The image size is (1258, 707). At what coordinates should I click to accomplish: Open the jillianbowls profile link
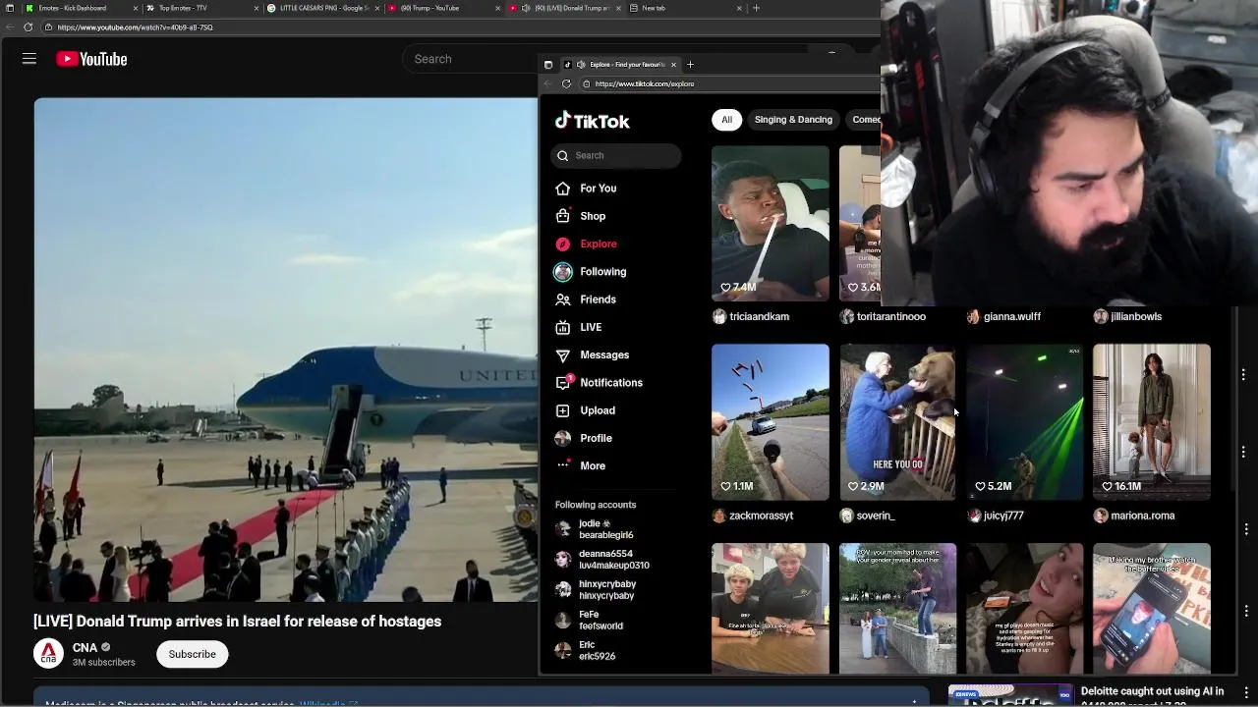[x=1136, y=316]
